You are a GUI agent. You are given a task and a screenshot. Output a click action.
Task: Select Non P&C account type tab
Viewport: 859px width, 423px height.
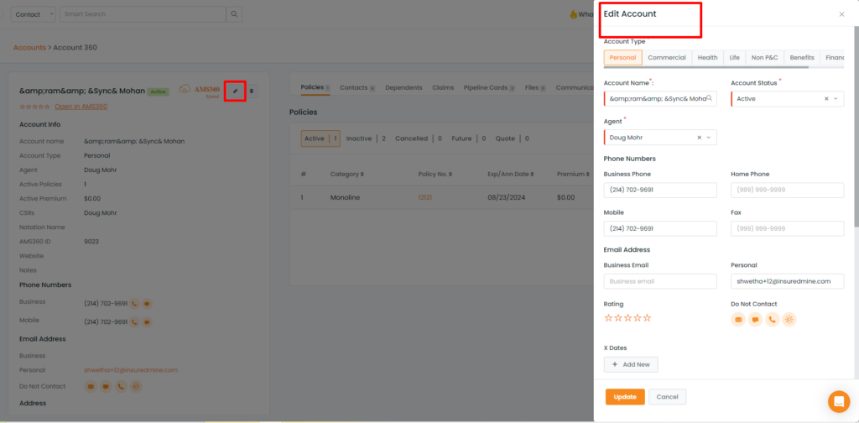[x=765, y=58]
